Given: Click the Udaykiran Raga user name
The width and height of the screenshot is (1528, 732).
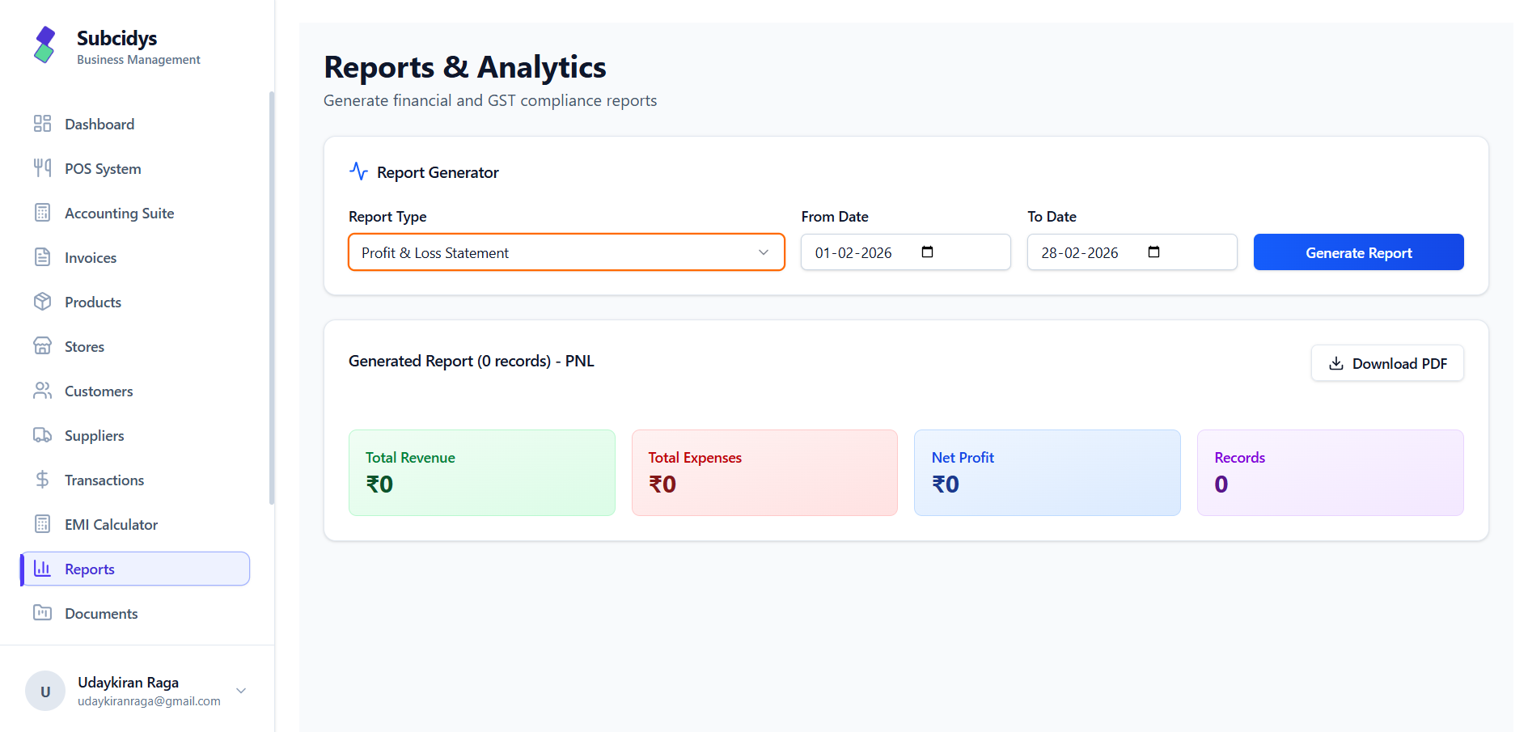Looking at the screenshot, I should (128, 682).
